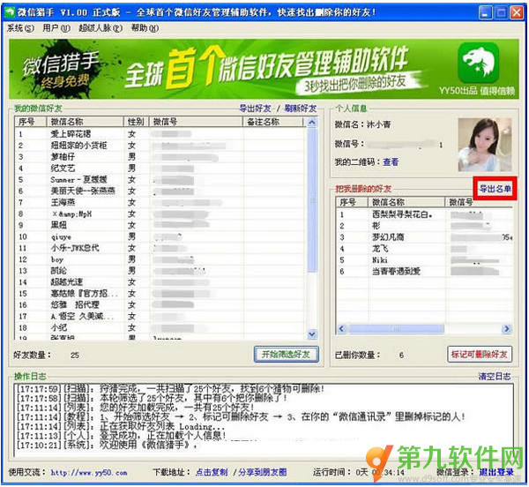This screenshot has height=487, width=529.
Task: Click the 开始筛选好友 button
Action: pyautogui.click(x=286, y=355)
